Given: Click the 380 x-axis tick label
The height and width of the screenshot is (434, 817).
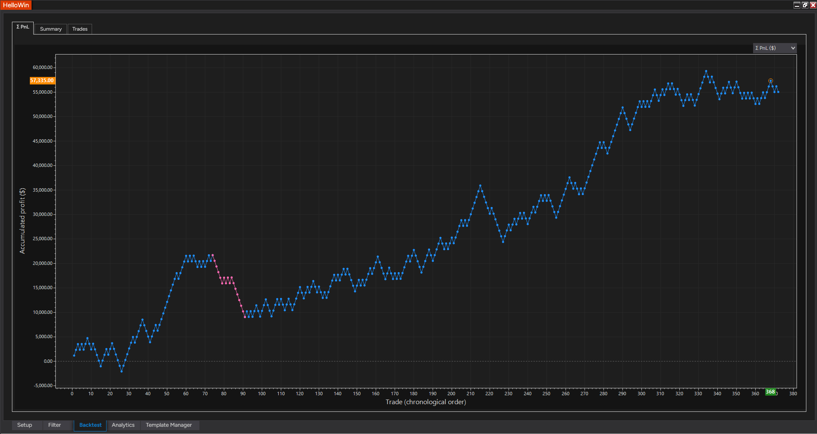Looking at the screenshot, I should coord(793,394).
